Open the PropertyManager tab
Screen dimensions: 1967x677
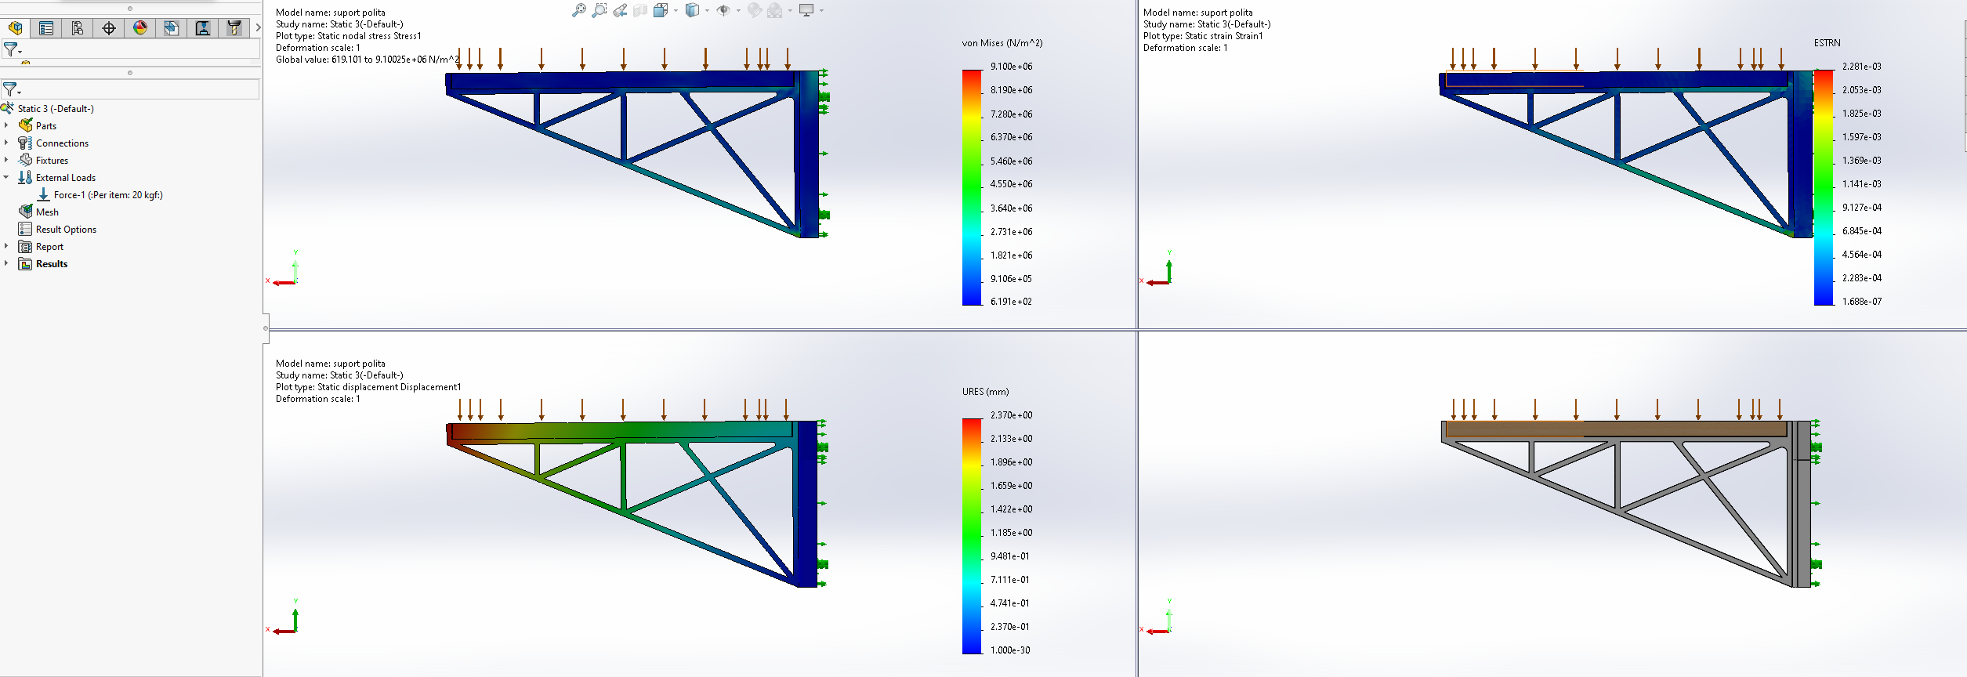(46, 28)
